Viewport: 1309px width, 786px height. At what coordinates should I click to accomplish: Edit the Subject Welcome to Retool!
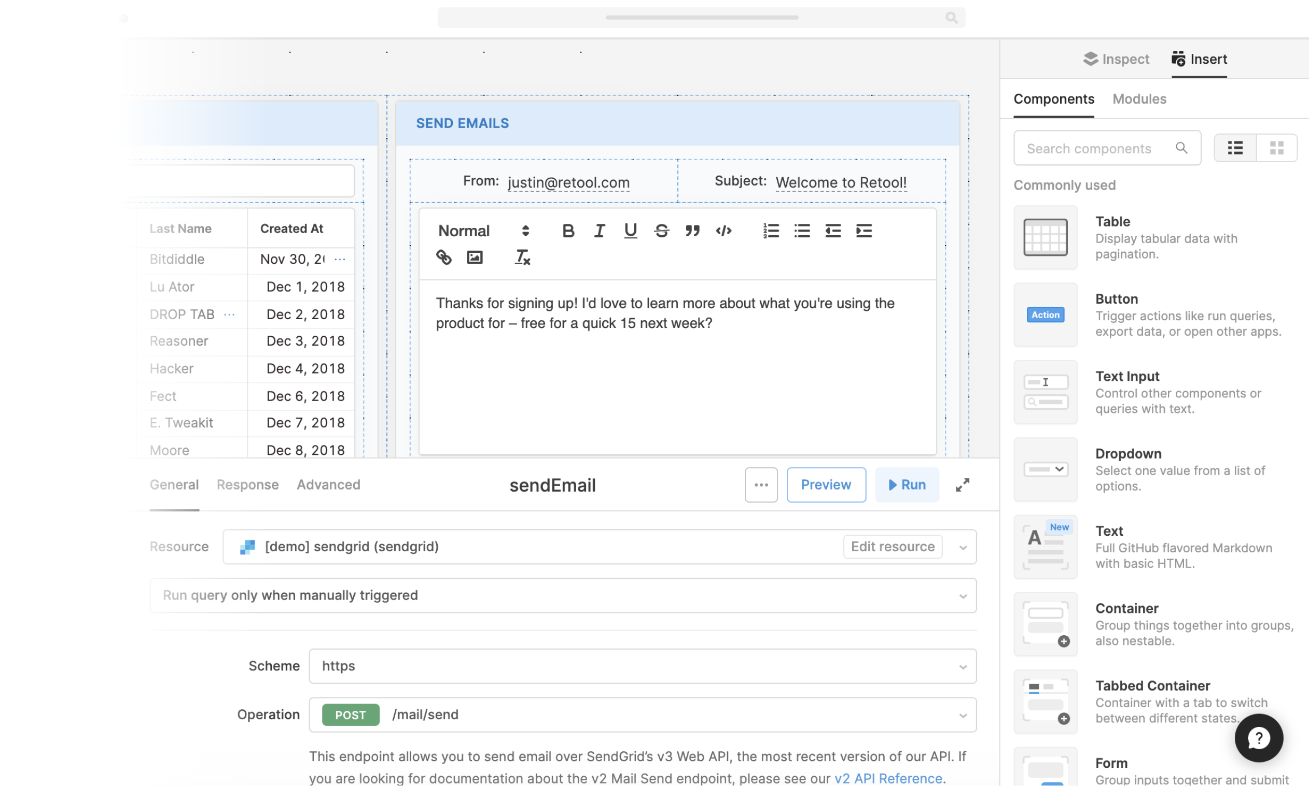[x=840, y=182]
